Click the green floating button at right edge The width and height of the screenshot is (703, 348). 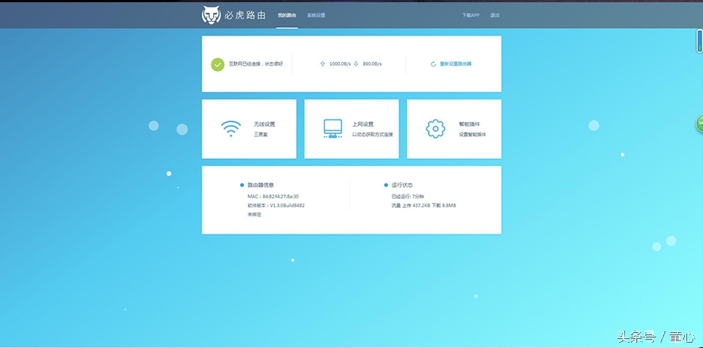(699, 123)
